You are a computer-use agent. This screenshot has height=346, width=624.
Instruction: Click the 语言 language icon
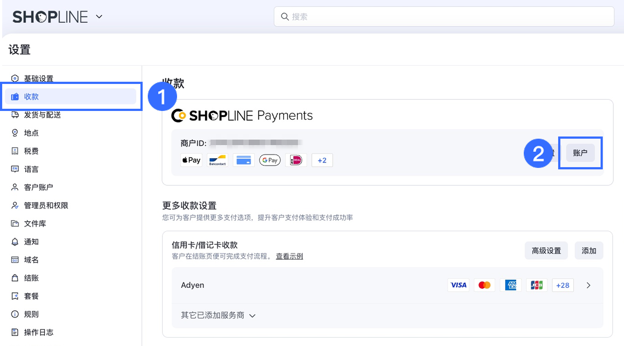(15, 169)
